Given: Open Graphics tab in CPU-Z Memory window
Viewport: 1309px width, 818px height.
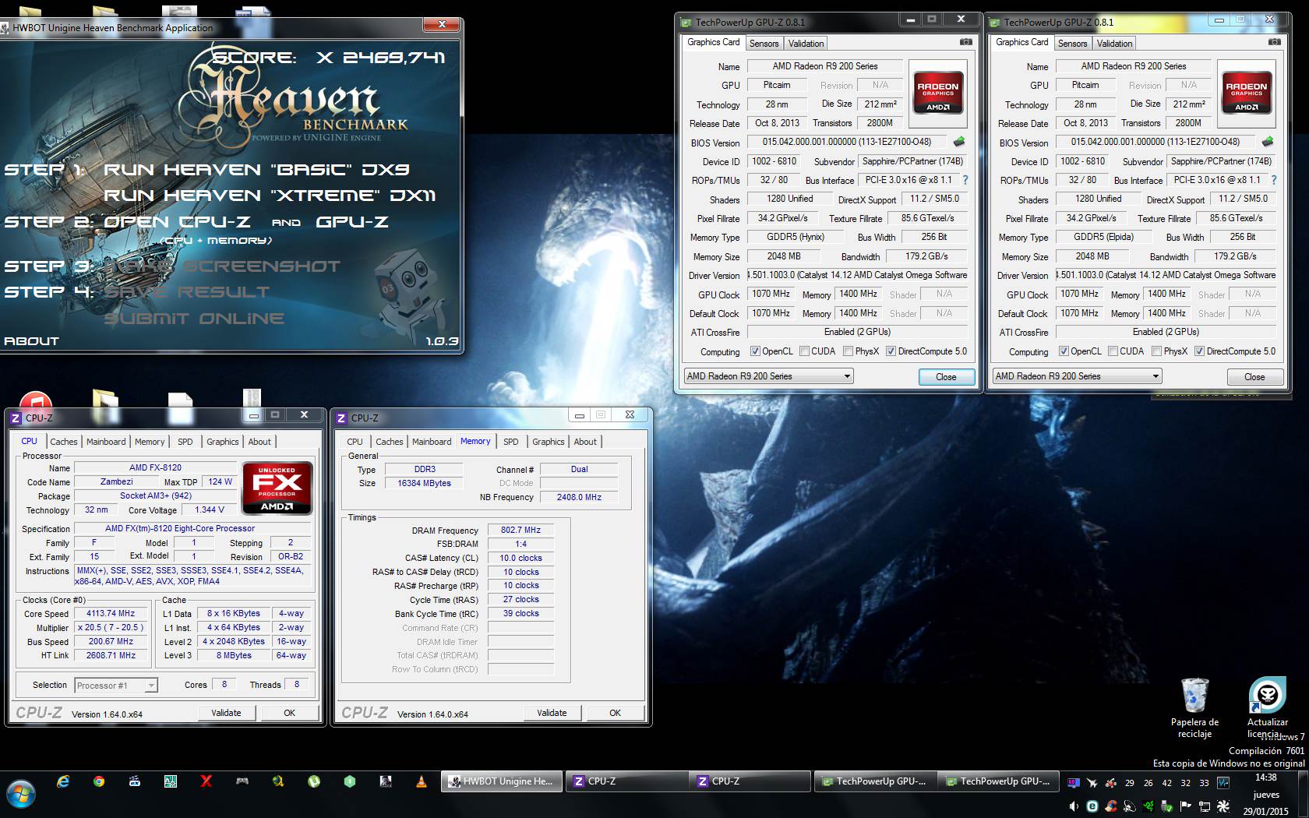Looking at the screenshot, I should pos(549,442).
